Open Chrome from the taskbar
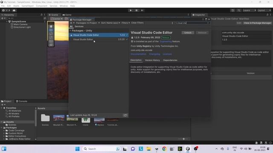273x153 pixels. click(164, 149)
